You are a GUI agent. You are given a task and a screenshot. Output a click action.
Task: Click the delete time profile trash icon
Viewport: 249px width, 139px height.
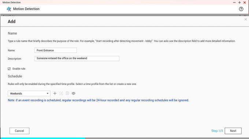67,94
